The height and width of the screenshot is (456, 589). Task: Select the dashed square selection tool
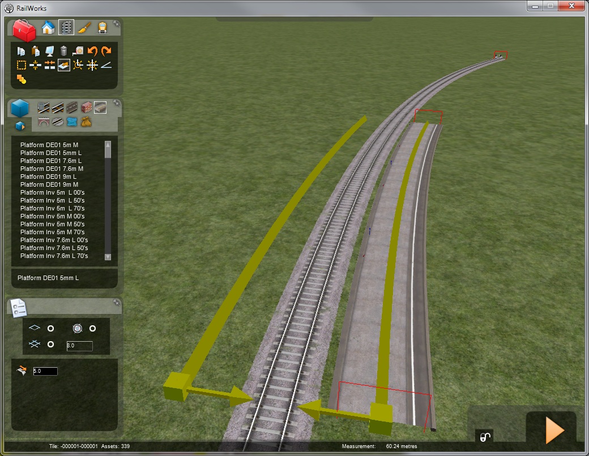point(21,65)
